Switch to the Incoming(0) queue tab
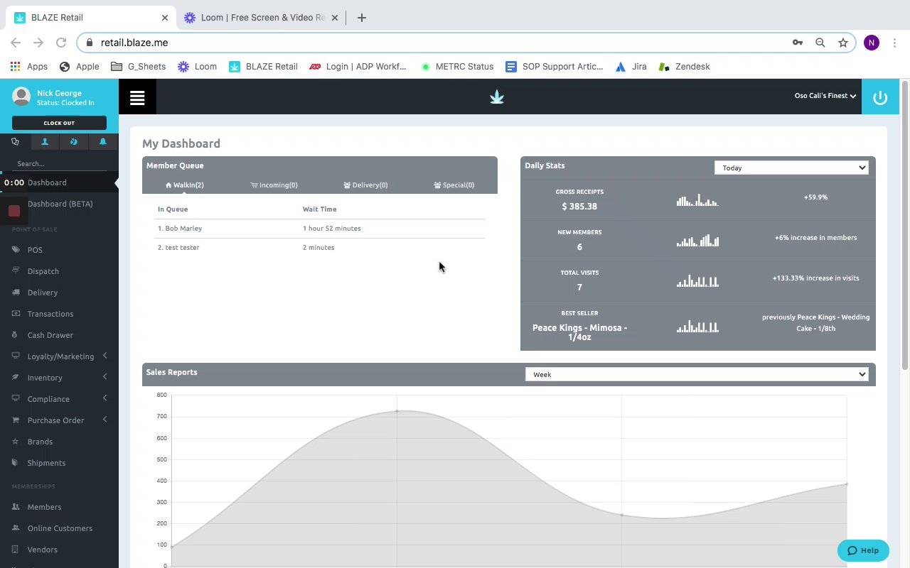The image size is (910, 568). point(274,185)
